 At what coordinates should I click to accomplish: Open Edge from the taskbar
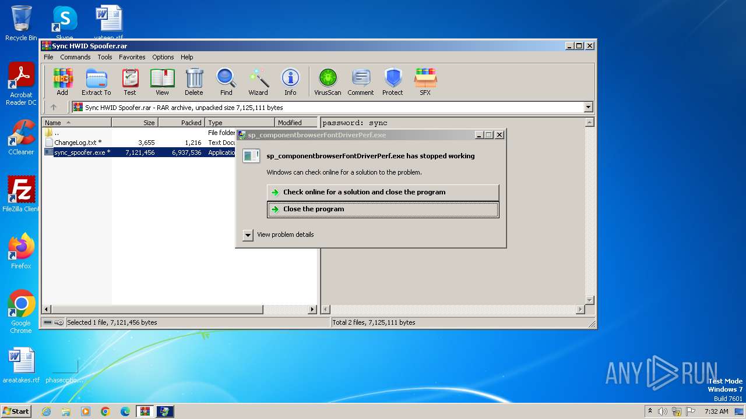tap(125, 411)
